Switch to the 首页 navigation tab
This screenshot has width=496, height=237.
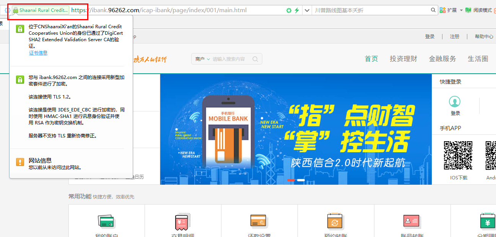(x=371, y=59)
